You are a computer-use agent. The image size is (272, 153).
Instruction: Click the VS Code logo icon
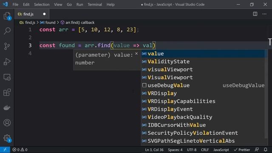pos(5,4)
